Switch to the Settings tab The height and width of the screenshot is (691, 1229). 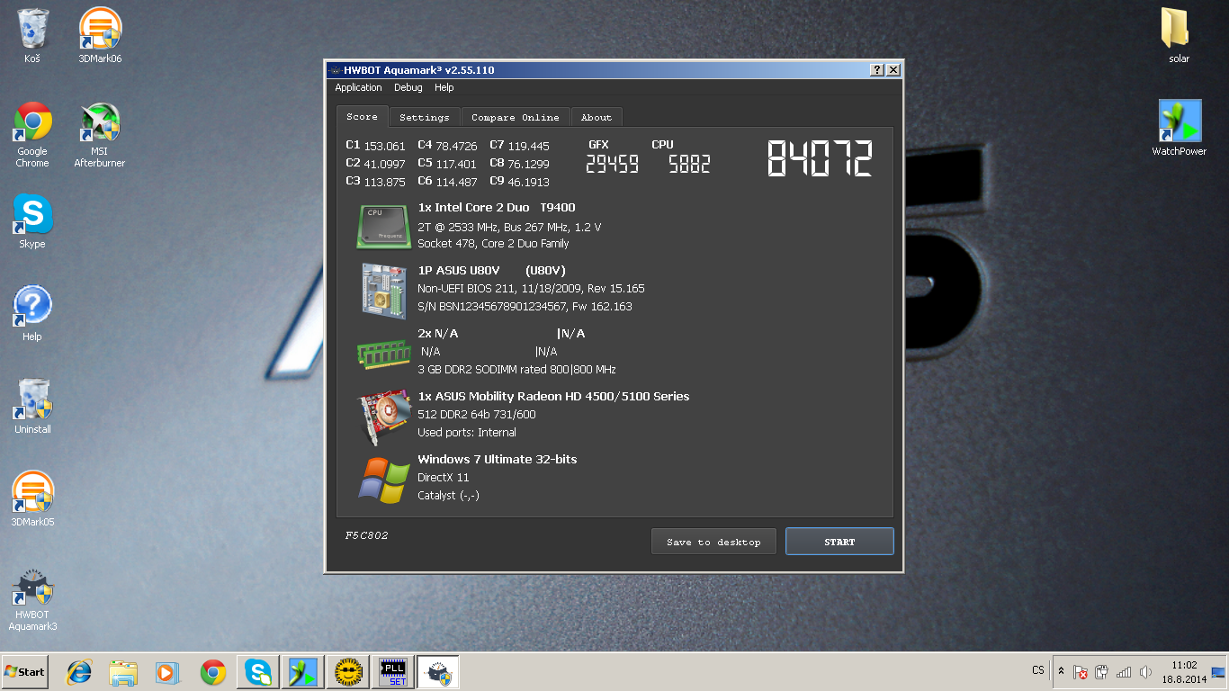pyautogui.click(x=425, y=117)
